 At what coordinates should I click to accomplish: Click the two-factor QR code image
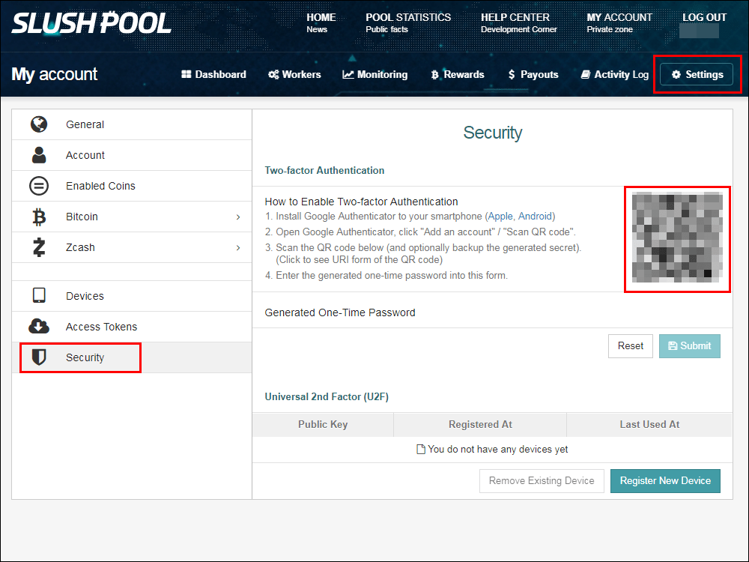click(x=678, y=238)
